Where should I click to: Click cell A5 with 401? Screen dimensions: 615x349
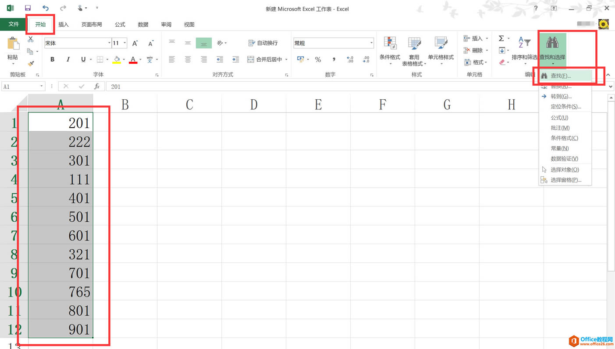click(x=60, y=198)
